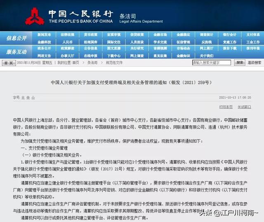
Task: Click the timestamp 2021-10-13 17:08:20
Action: [x=235, y=97]
